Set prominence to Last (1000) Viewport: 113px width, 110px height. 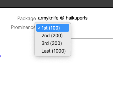tap(53, 51)
